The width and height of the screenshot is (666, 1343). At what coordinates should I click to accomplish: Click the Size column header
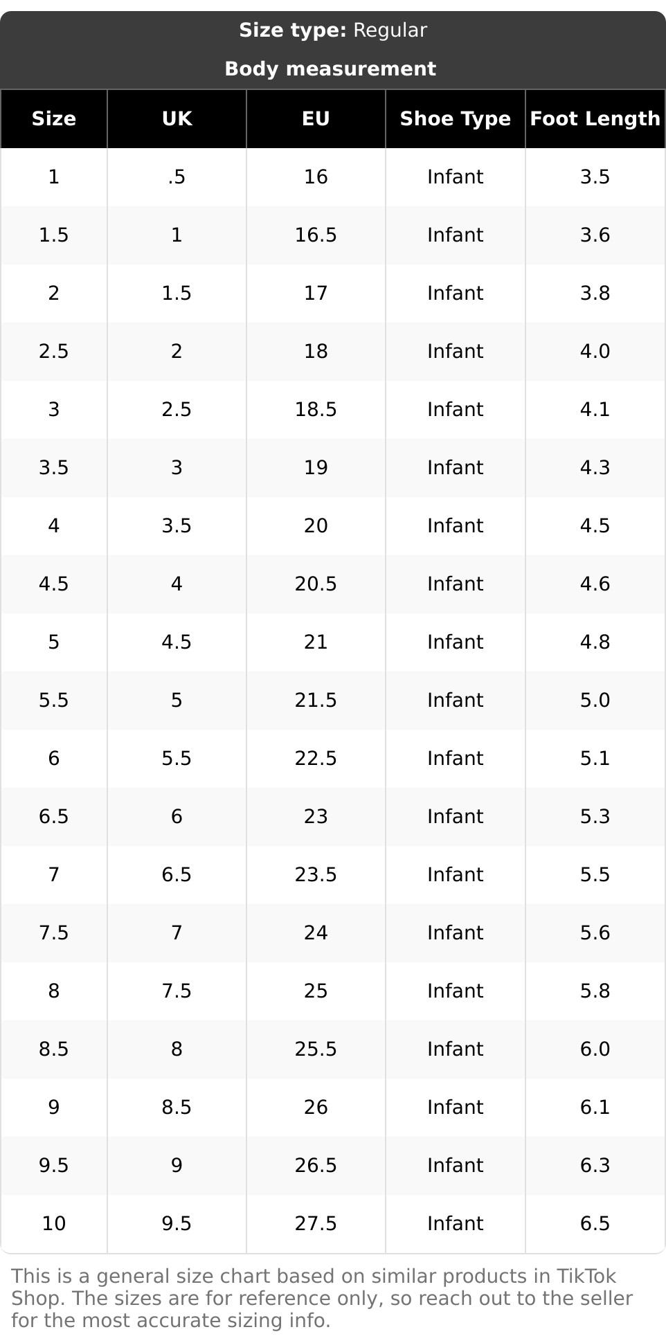coord(54,118)
